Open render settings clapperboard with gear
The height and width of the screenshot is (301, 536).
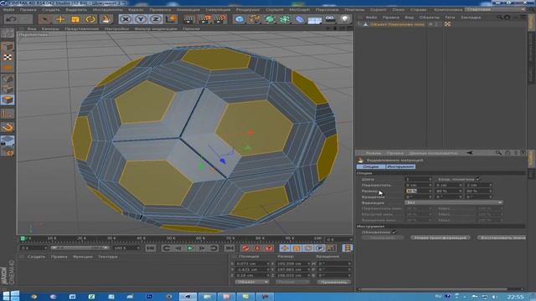tap(219, 19)
